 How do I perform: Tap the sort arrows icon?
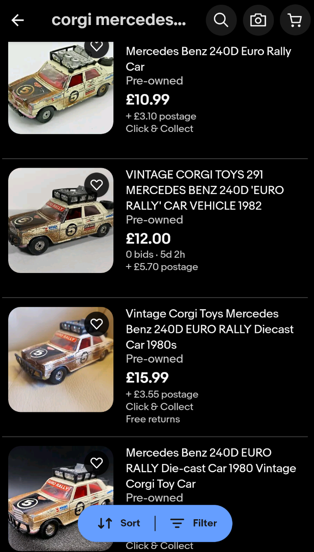pos(105,523)
